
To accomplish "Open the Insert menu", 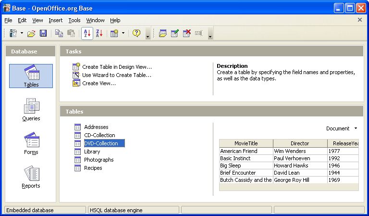I will [x=56, y=20].
